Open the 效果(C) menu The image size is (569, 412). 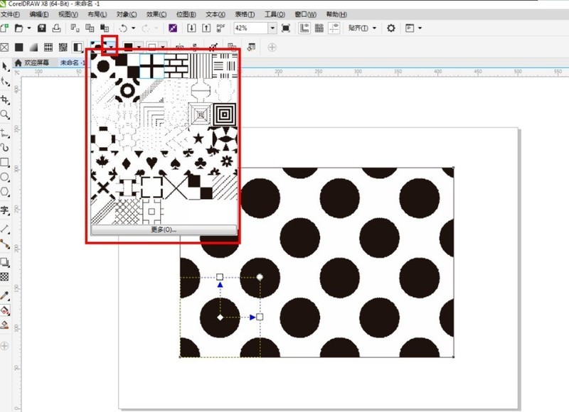click(156, 14)
